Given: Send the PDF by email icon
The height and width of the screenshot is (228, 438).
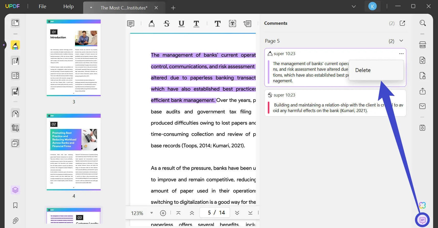Looking at the screenshot, I should coord(423,106).
